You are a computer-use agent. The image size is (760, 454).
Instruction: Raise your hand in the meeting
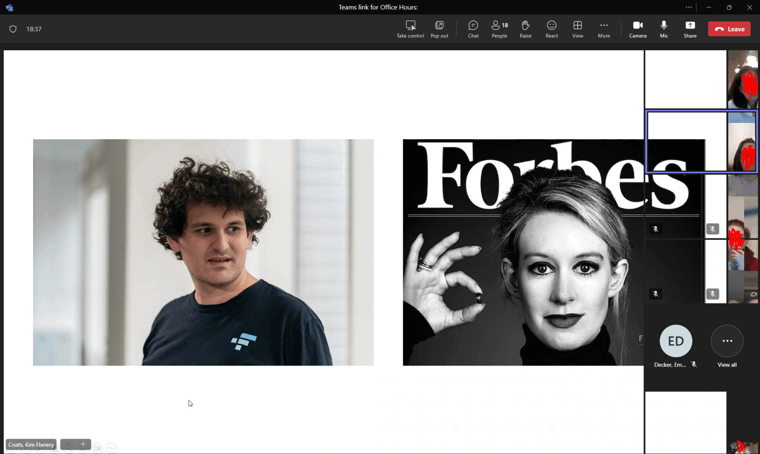click(525, 28)
